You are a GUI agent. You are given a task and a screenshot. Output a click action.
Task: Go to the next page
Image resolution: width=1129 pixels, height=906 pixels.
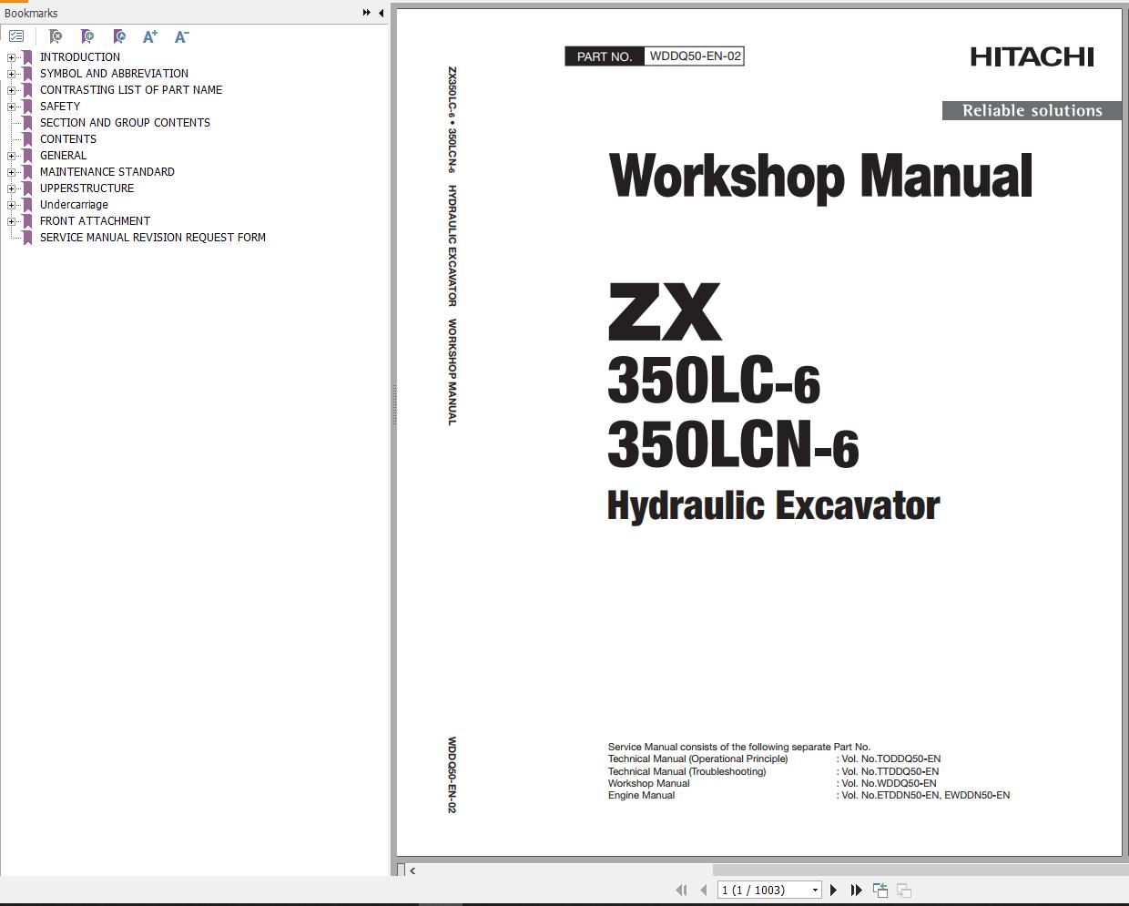tap(833, 890)
